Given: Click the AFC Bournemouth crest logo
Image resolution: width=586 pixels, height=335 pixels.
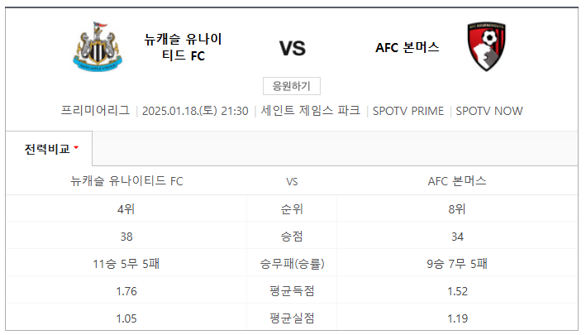Looking at the screenshot, I should [x=486, y=47].
